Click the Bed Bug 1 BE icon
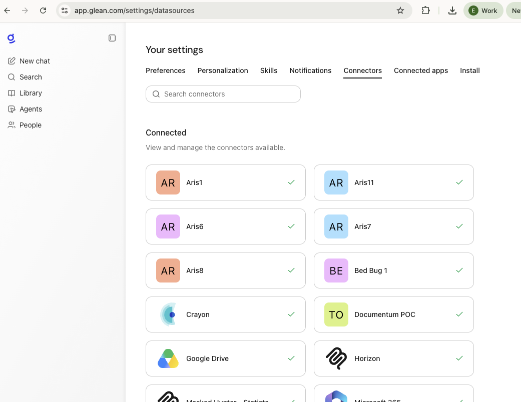Screen dimensions: 521x402 click(336, 270)
